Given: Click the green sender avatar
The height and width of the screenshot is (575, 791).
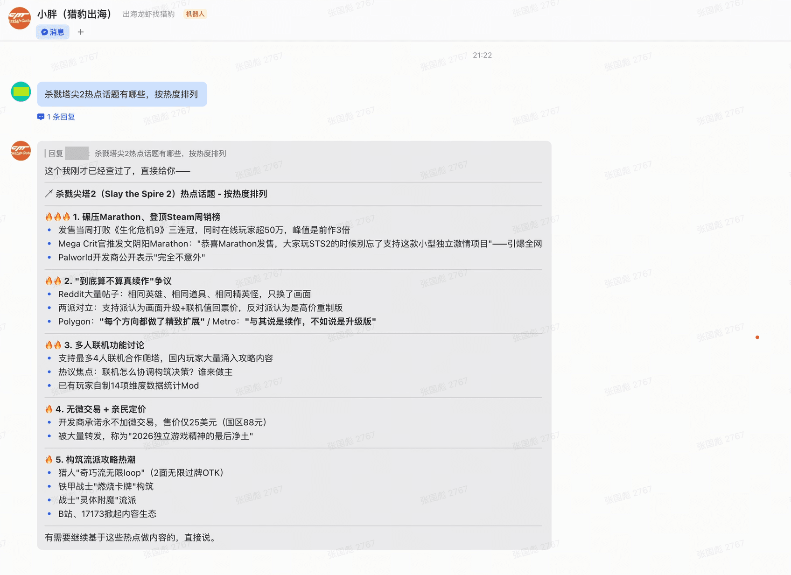Looking at the screenshot, I should pos(21,92).
